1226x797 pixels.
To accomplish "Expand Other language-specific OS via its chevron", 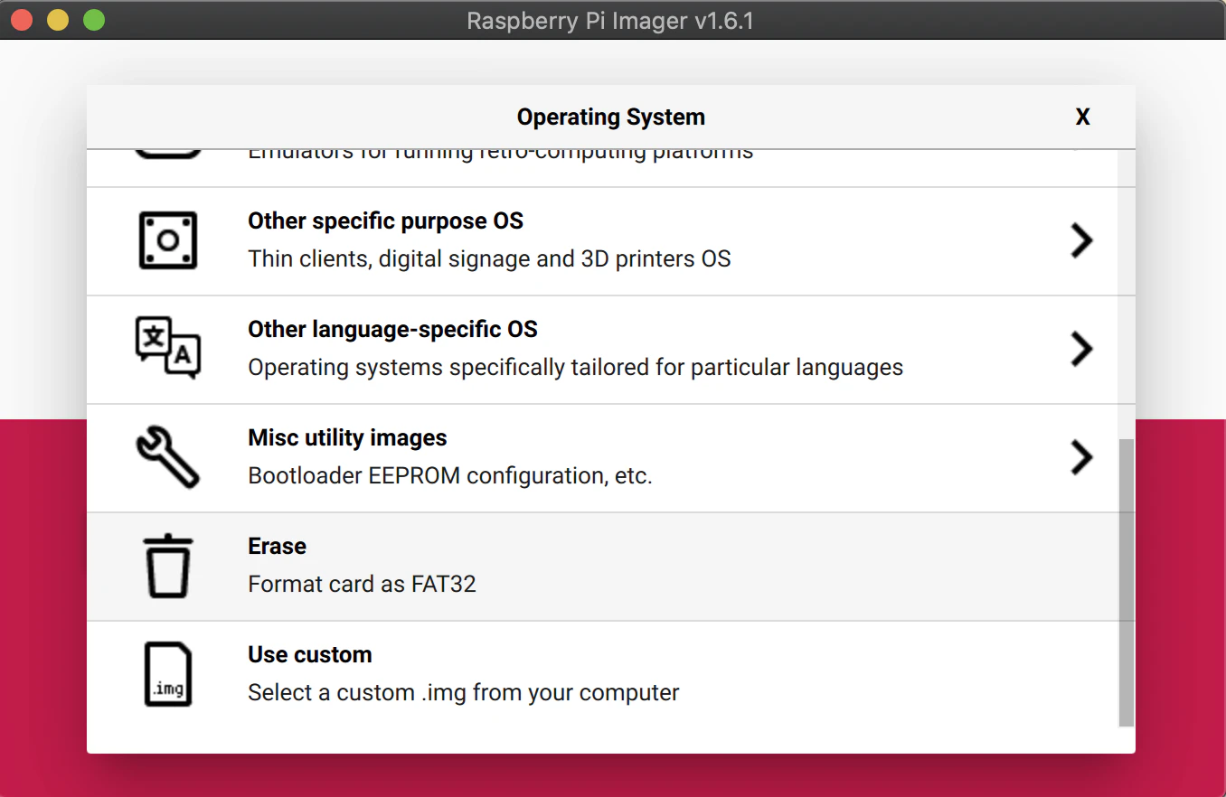I will pyautogui.click(x=1081, y=349).
